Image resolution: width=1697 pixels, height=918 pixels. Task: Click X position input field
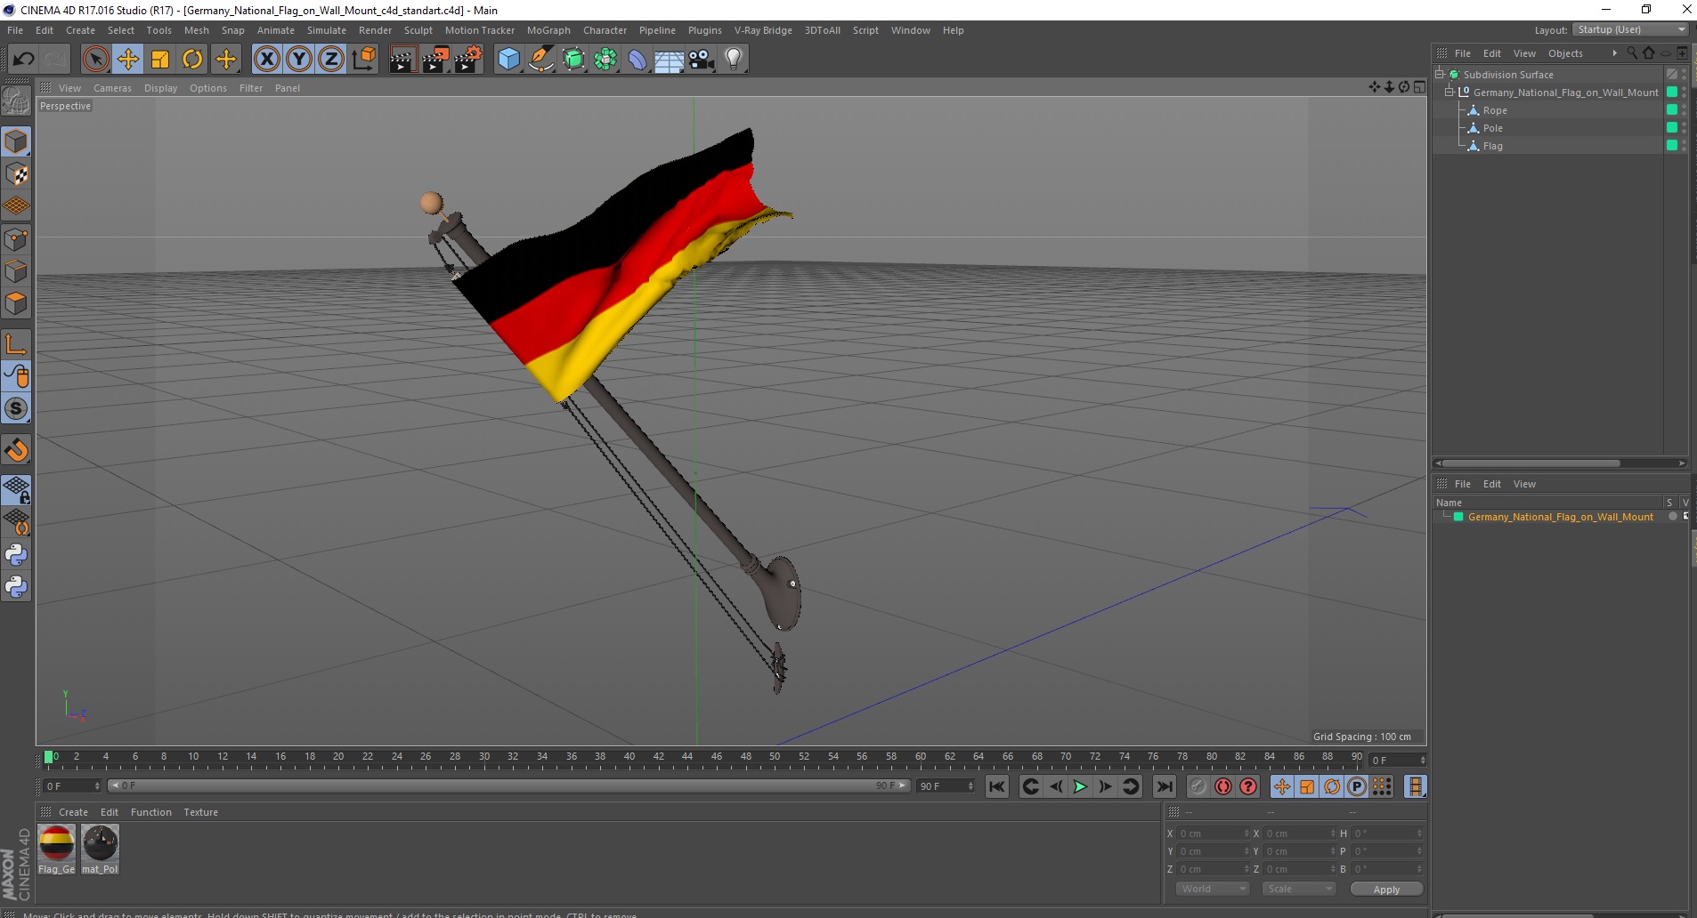tap(1214, 833)
